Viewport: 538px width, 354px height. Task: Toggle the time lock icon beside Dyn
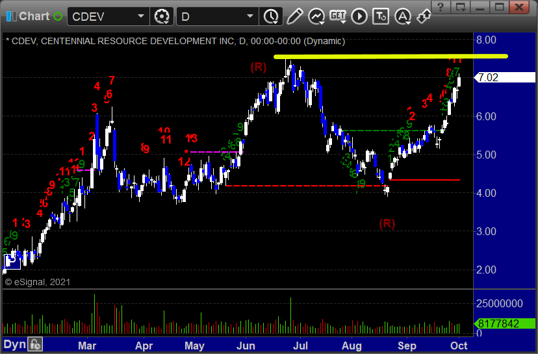(35, 344)
